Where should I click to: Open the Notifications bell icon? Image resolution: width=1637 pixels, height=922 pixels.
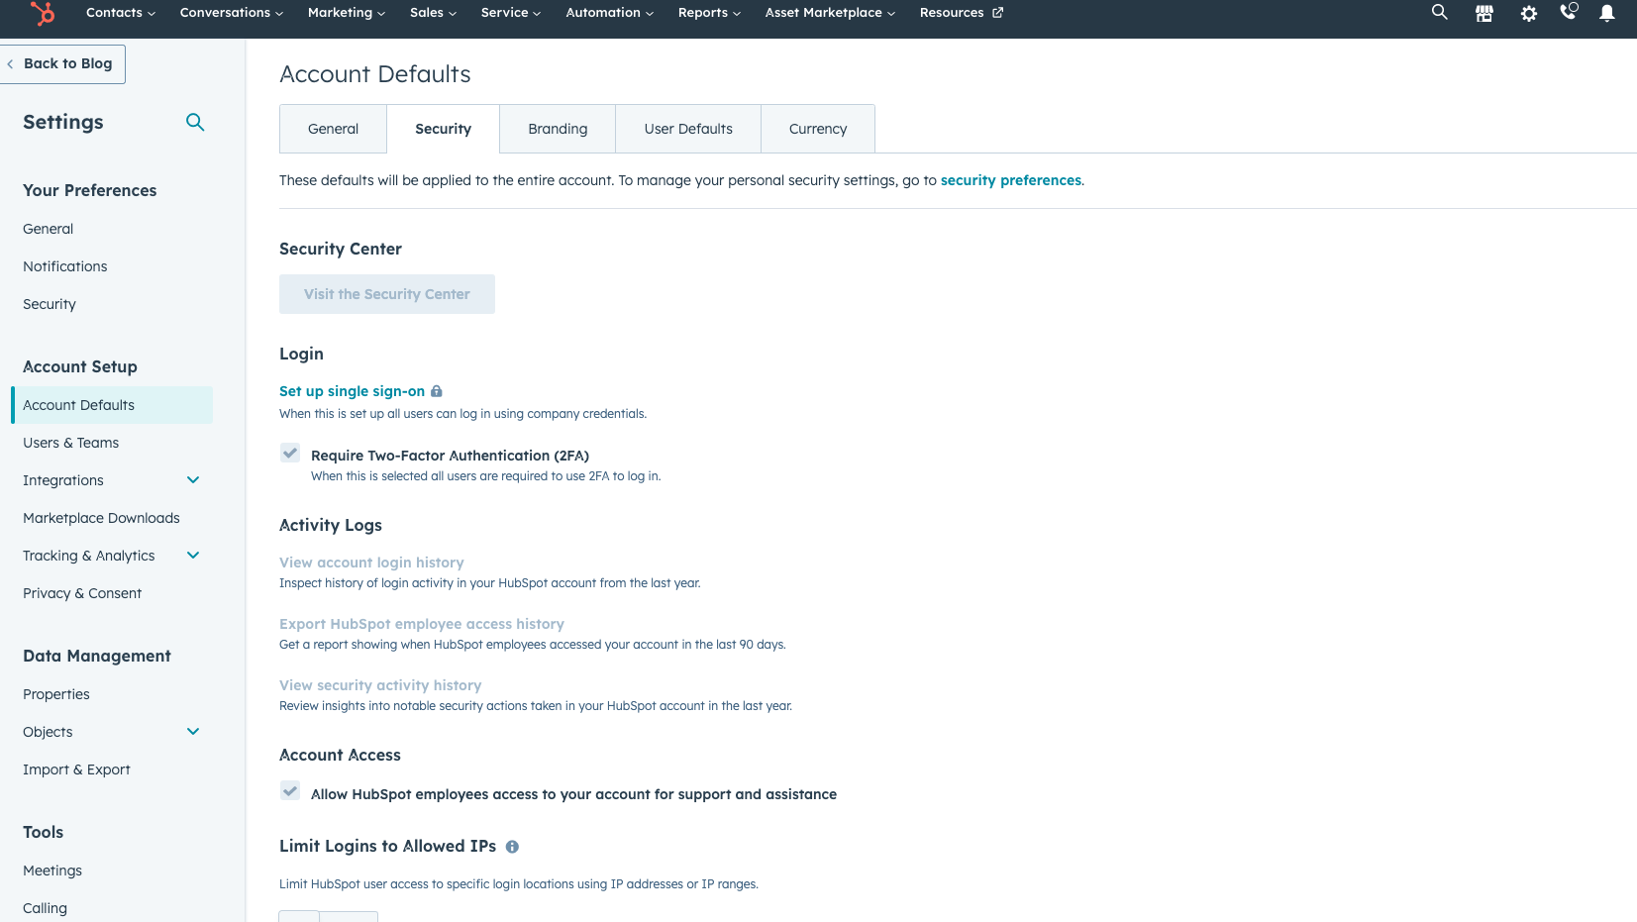click(1607, 13)
